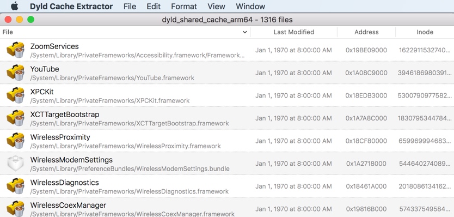Screen dimensions: 454x217
Task: Click inode value 544640274089…
Action: click(425, 164)
